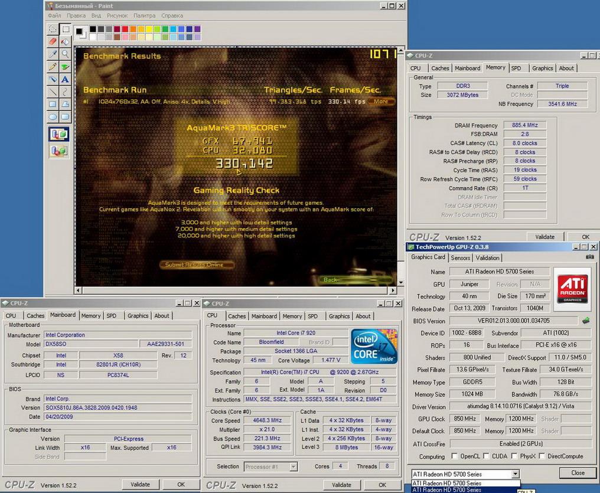The height and width of the screenshot is (493, 600).
Task: Open the Рисунок menu in Paint
Action: (x=117, y=16)
